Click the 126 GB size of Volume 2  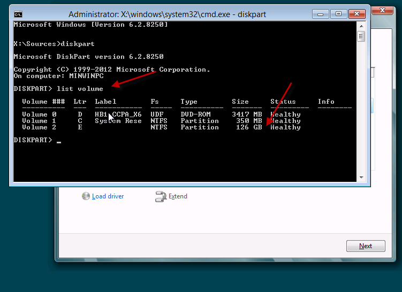pyautogui.click(x=249, y=127)
